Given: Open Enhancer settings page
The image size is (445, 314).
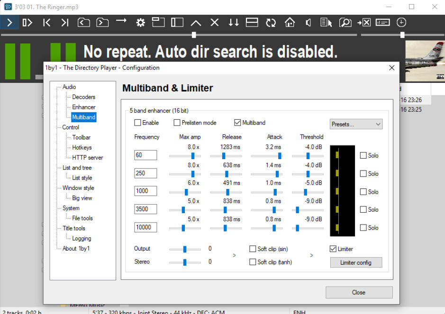Looking at the screenshot, I should (84, 107).
